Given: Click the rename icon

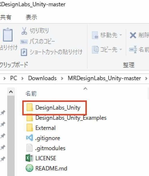Looking at the screenshot, I should point(133,49).
